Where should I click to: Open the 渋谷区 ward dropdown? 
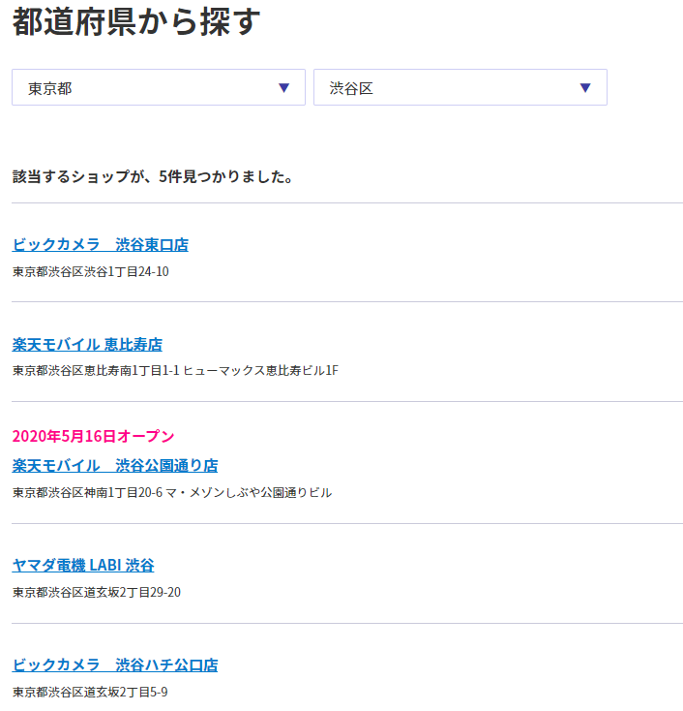(x=460, y=87)
